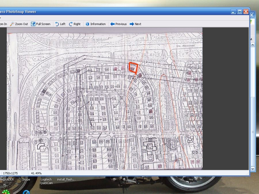Viewport: 259px width, 194px height.
Task: Click the background window's scroll-down arrow
Action: tap(253, 169)
